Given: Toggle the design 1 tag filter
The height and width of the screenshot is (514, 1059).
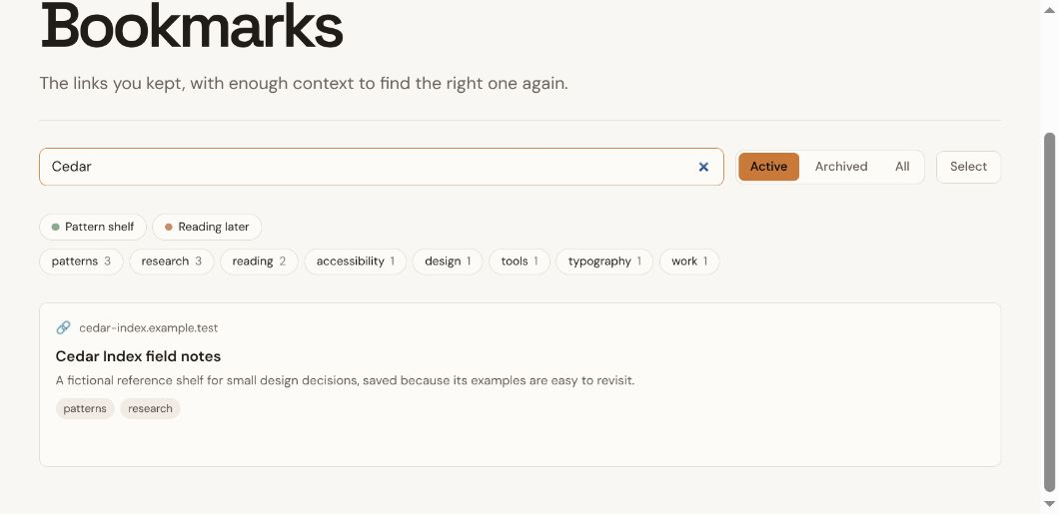Looking at the screenshot, I should click(448, 261).
